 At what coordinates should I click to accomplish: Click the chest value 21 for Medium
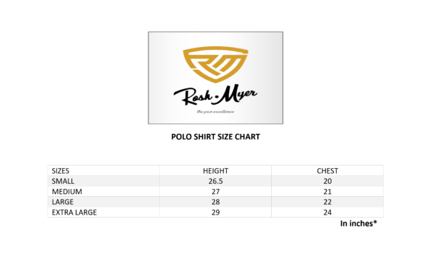pos(327,192)
